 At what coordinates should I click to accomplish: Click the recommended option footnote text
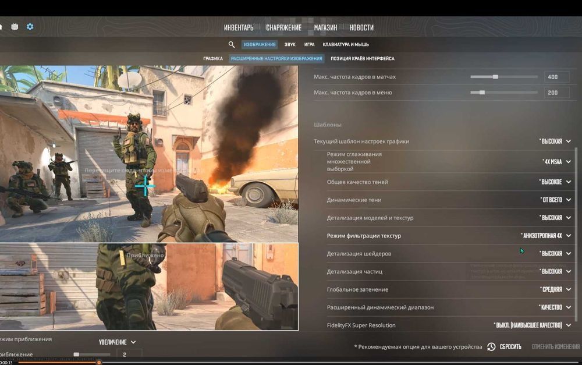tap(418, 347)
